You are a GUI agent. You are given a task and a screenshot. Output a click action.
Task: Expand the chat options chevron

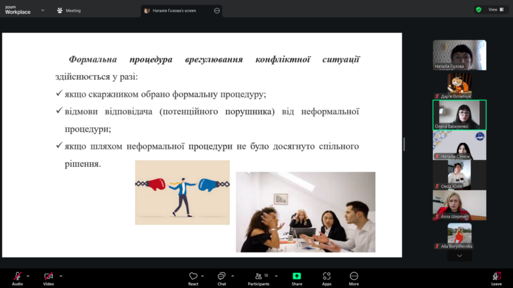click(x=232, y=275)
